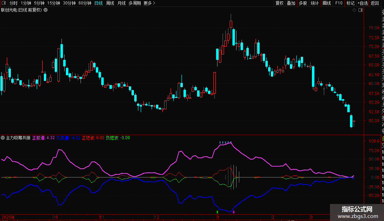The image size is (384, 221).
Task: Click the 标记 mark button
Action: click(x=350, y=3)
